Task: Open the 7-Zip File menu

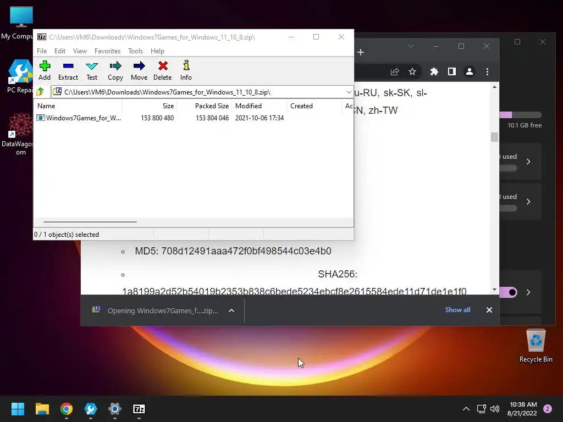Action: [42, 51]
